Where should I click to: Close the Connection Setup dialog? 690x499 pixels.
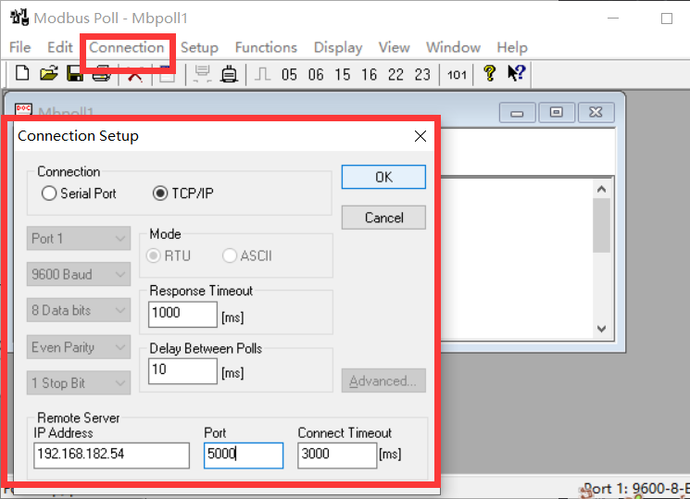click(x=420, y=136)
